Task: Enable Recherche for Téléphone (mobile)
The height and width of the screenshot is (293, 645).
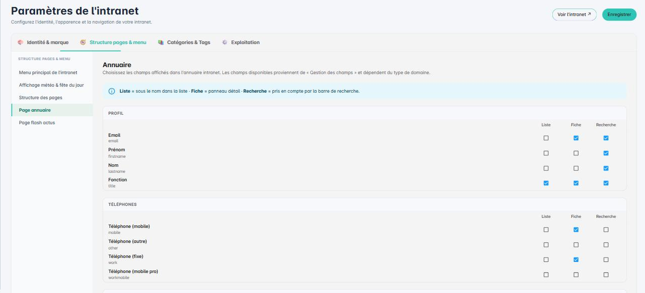Action: (606, 230)
